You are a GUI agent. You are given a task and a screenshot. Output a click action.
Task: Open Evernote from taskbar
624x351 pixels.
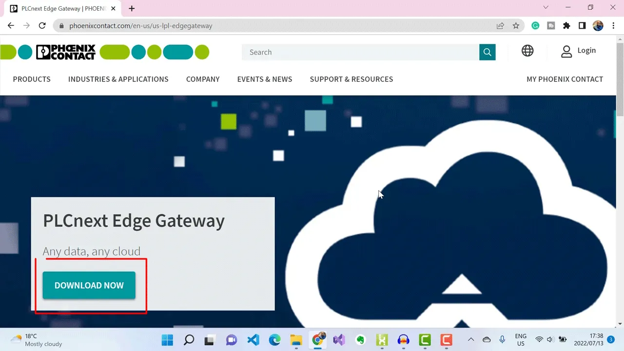(x=360, y=340)
